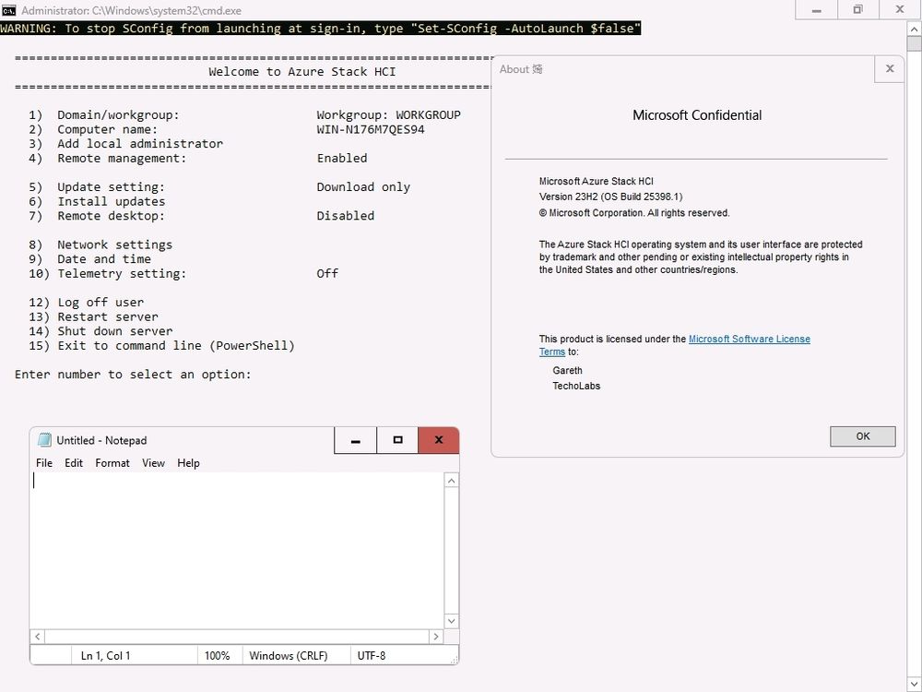Open the Help menu in Notepad
Screen dimensions: 922x692
tap(188, 463)
